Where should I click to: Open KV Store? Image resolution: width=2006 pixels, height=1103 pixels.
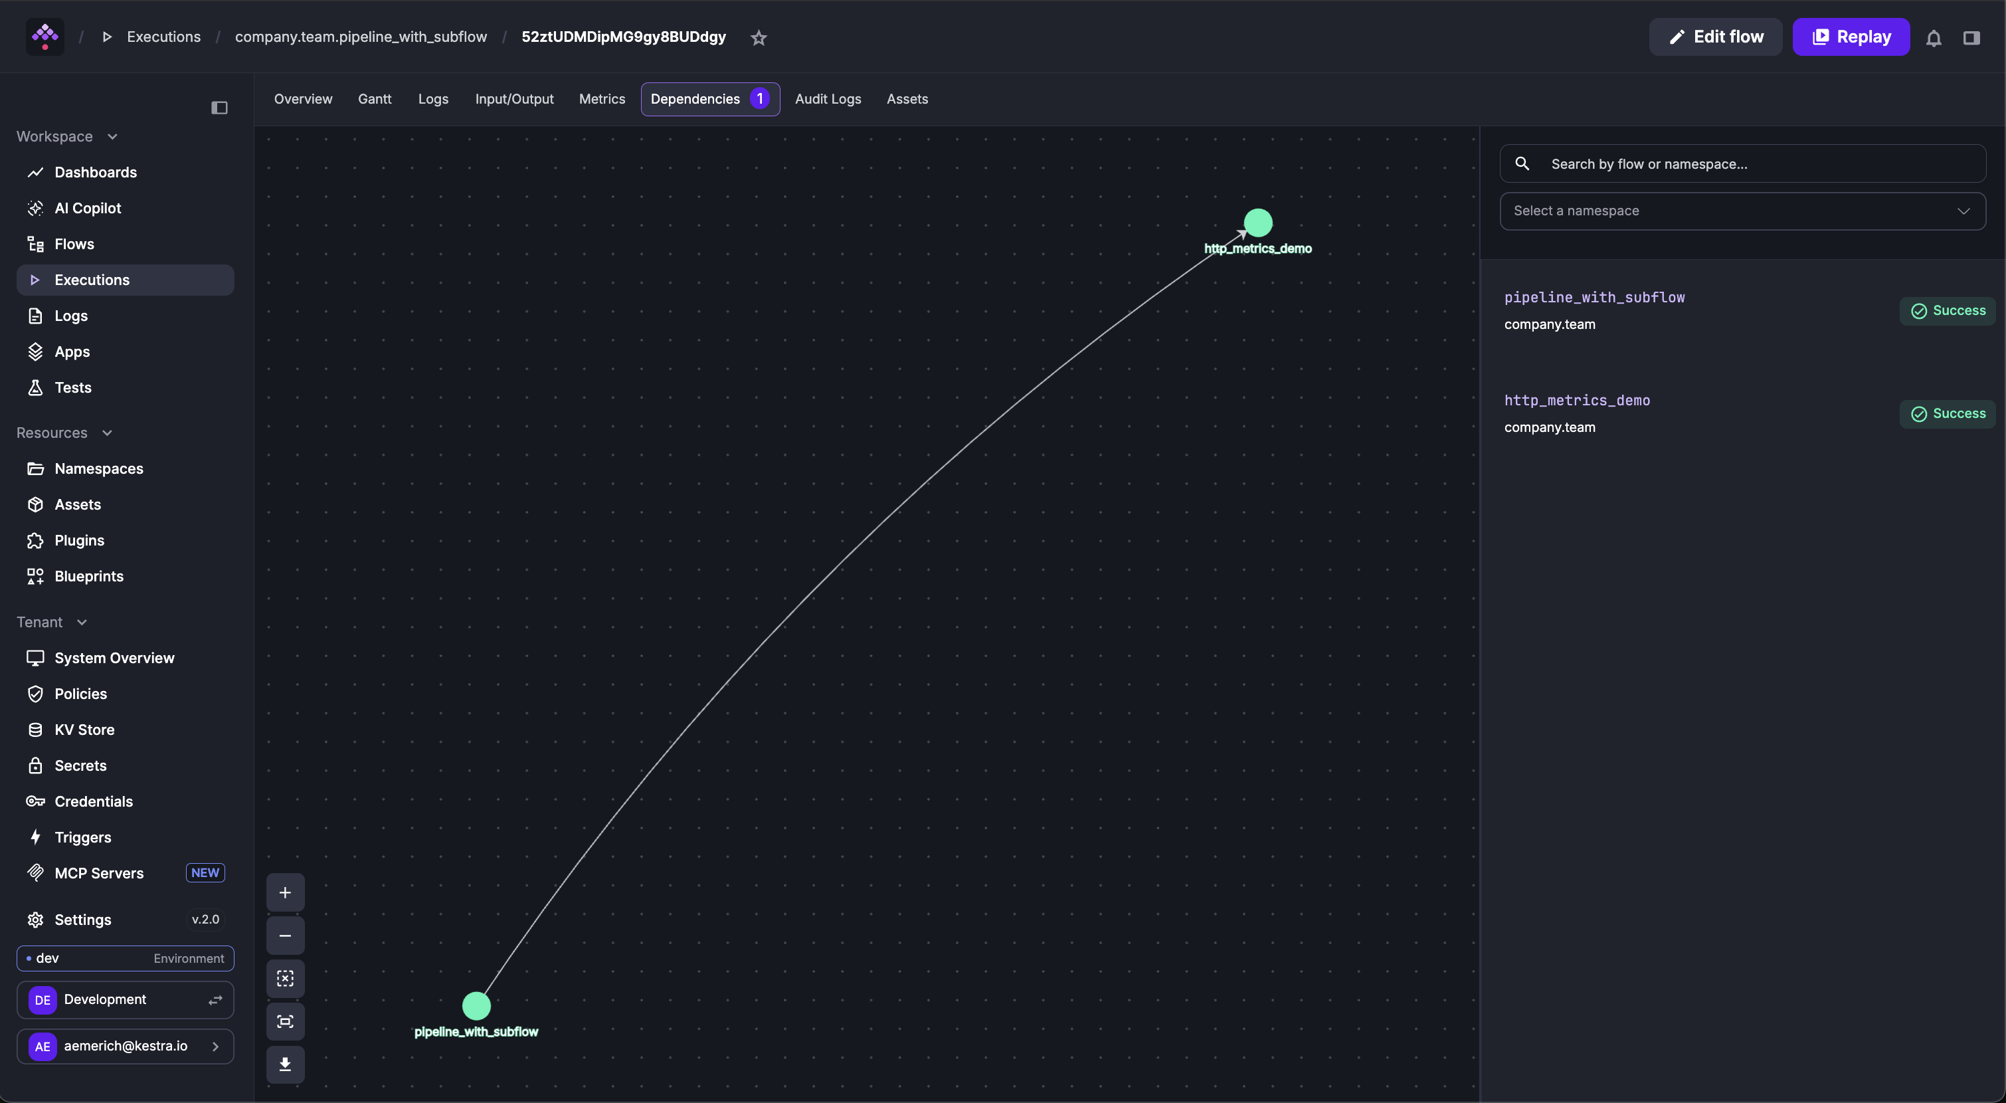(125, 729)
